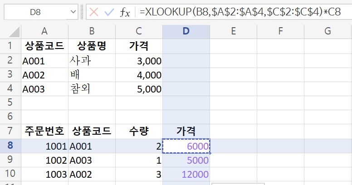The height and width of the screenshot is (185, 352).
Task: Select row 7 header
Action: (x=10, y=131)
